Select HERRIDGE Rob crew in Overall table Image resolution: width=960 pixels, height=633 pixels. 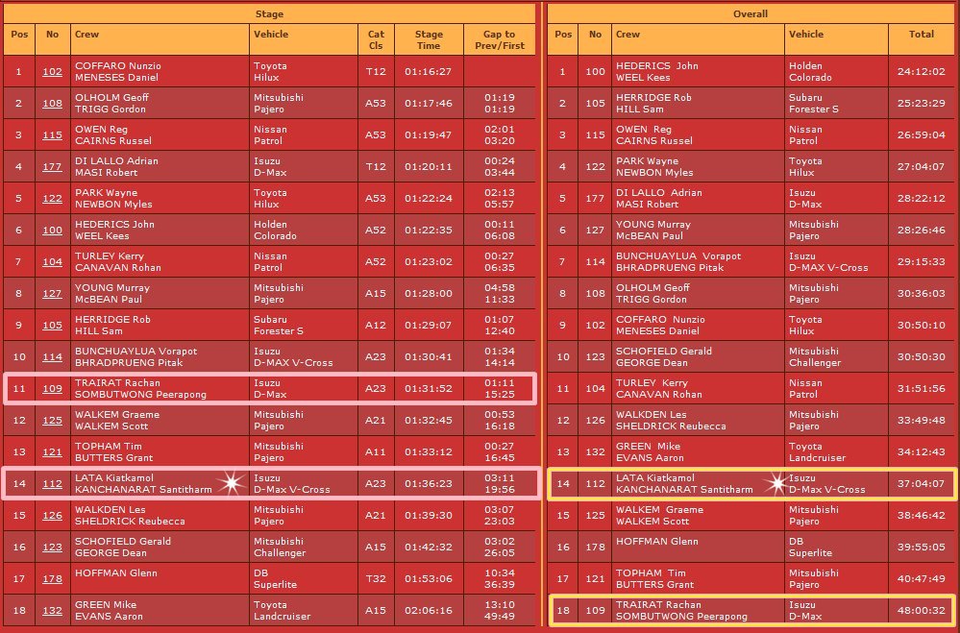(653, 104)
